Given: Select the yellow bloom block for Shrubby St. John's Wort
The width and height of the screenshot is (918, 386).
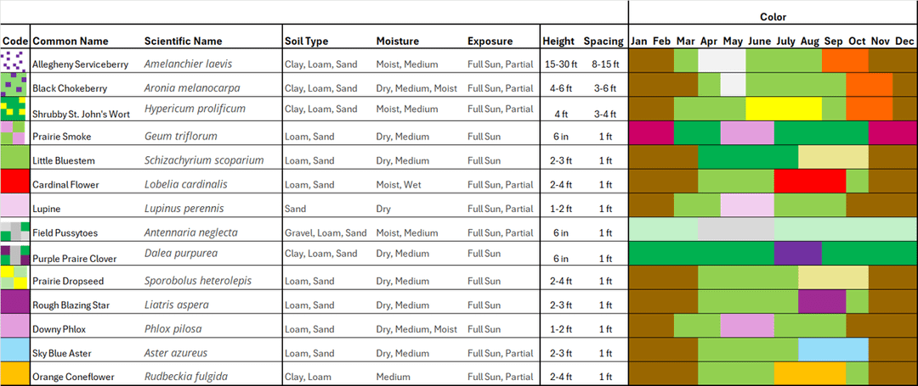Looking at the screenshot, I should click(x=783, y=109).
